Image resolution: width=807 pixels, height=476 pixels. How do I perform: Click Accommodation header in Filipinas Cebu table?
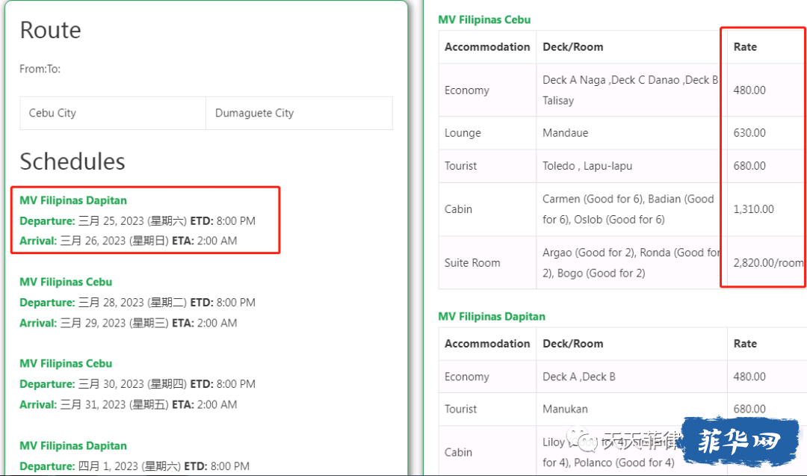(x=487, y=47)
